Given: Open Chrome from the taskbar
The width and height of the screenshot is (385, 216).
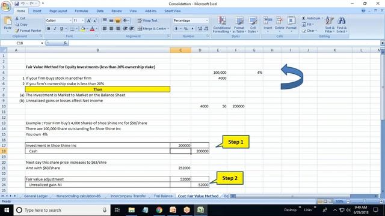Looking at the screenshot, I should coord(159,210).
